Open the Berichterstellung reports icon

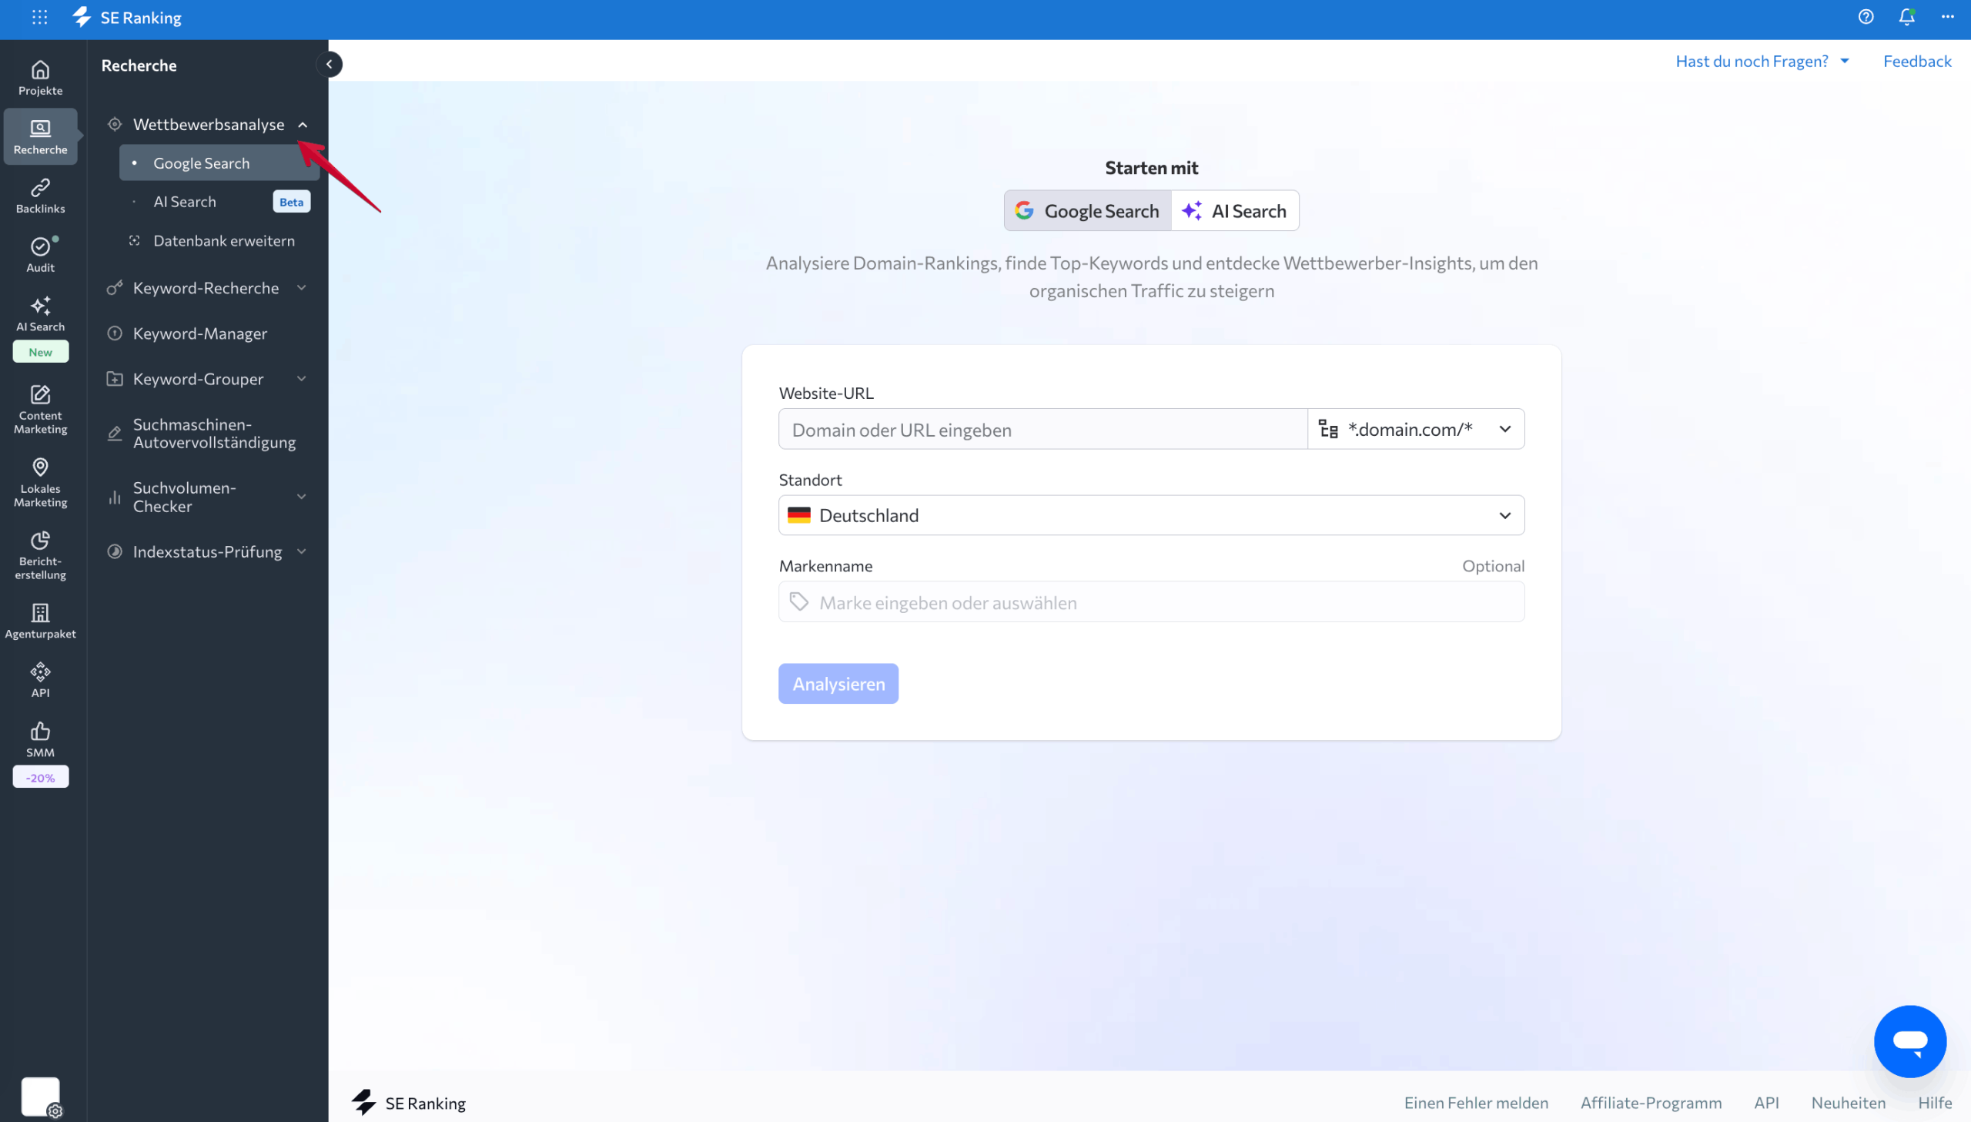(40, 554)
